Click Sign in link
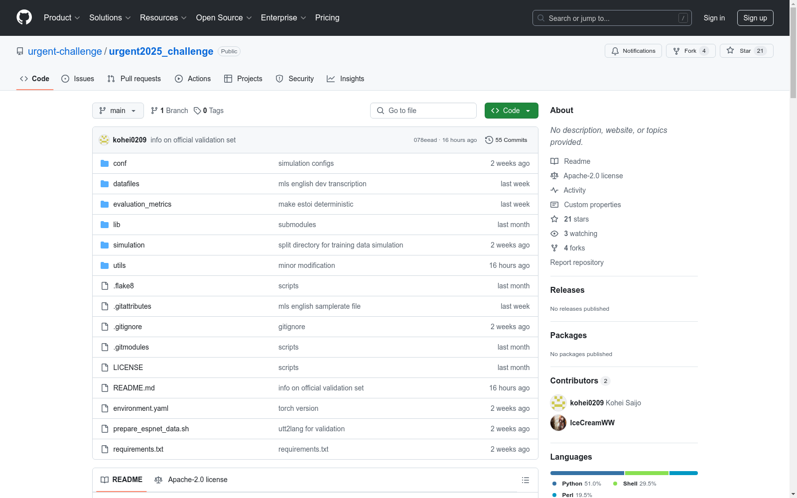This screenshot has height=498, width=797. (x=714, y=18)
